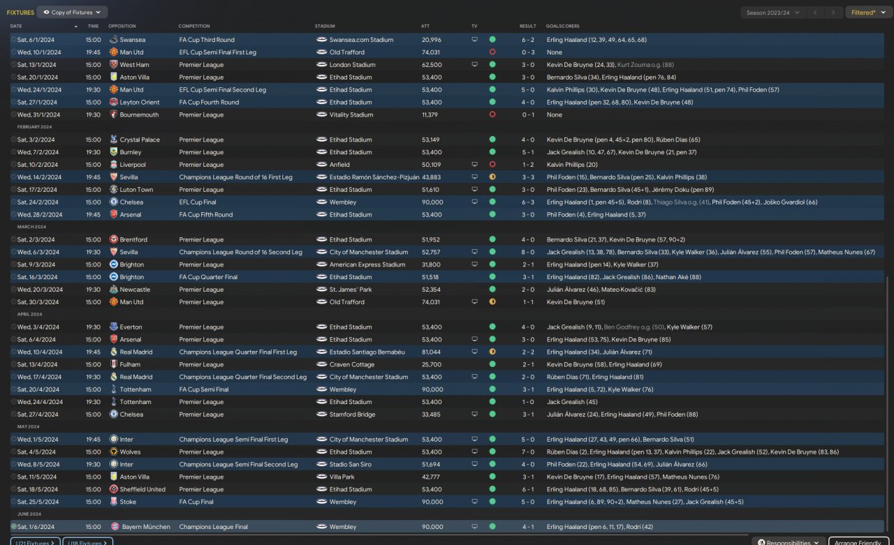Click the green win indicator in the Stoke row
Image resolution: width=894 pixels, height=545 pixels.
[x=492, y=502]
